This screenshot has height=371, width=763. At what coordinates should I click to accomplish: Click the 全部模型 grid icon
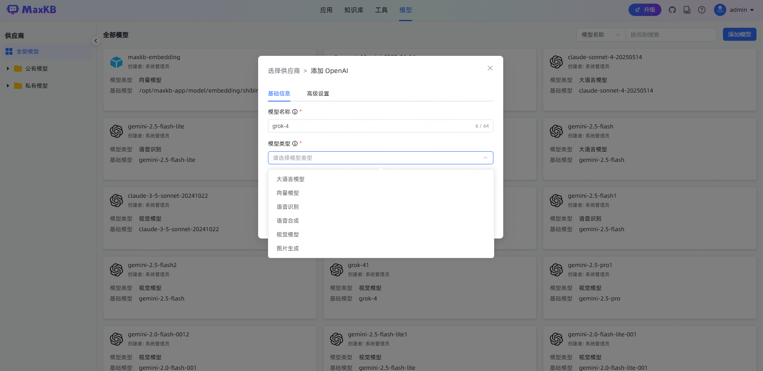[x=9, y=51]
